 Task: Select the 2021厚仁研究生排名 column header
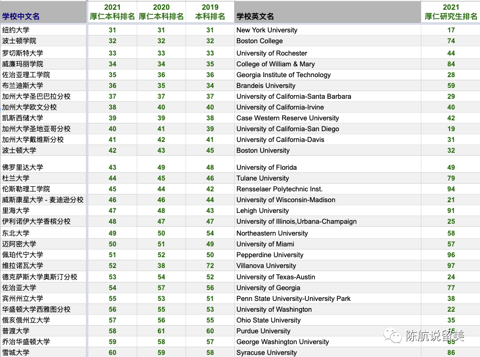click(x=451, y=11)
